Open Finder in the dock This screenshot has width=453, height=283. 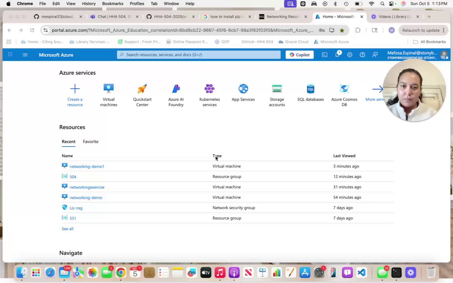(22, 272)
